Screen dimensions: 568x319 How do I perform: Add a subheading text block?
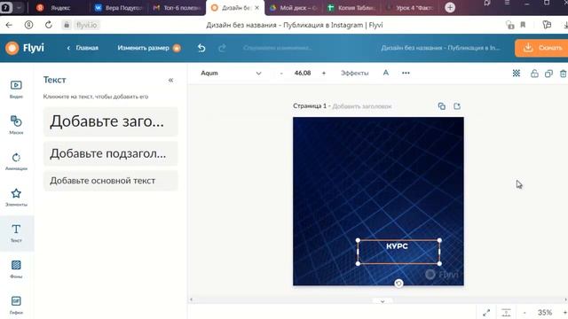110,153
